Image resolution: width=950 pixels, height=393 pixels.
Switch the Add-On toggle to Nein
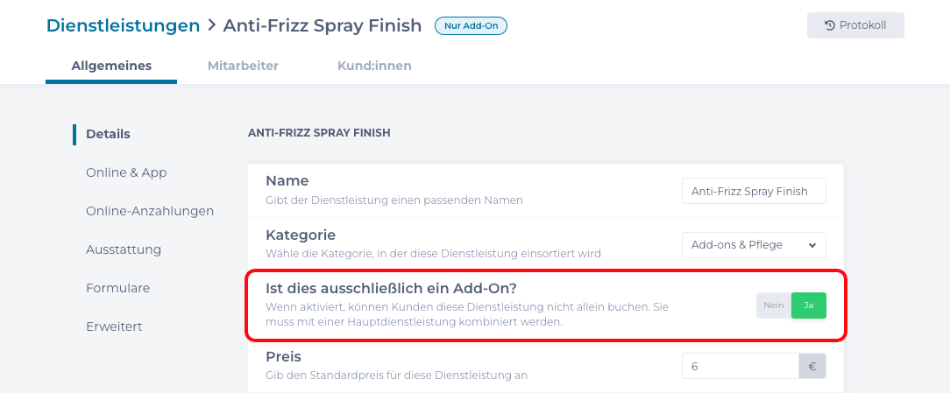(x=773, y=305)
